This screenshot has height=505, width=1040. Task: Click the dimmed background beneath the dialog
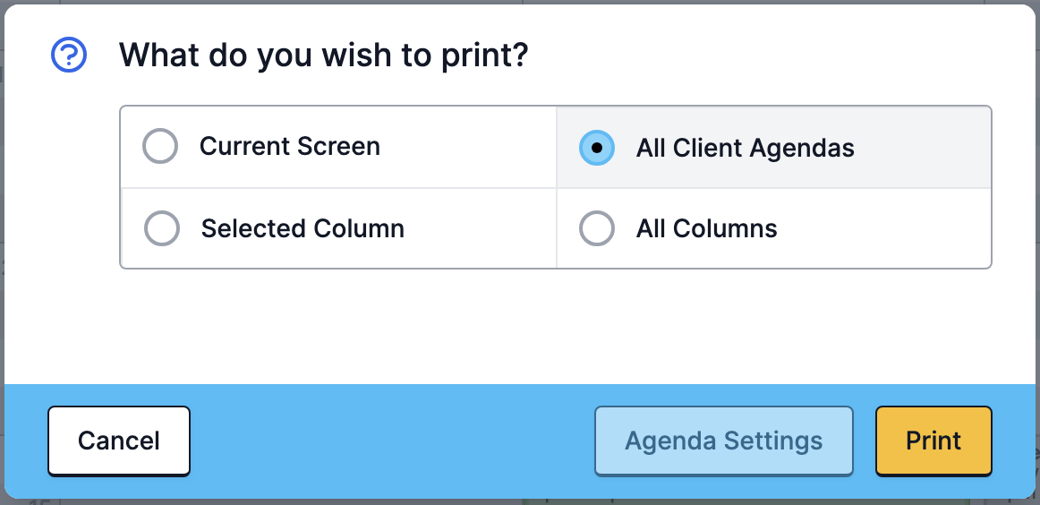[265, 502]
